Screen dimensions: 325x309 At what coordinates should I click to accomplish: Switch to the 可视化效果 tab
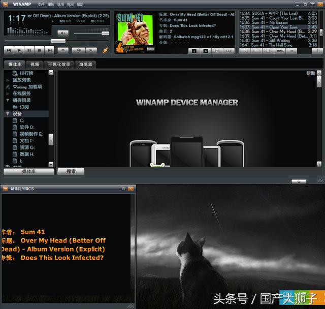pos(59,65)
